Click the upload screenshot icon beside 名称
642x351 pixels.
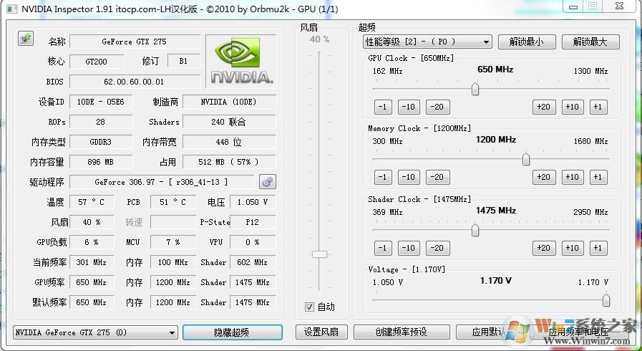point(26,39)
